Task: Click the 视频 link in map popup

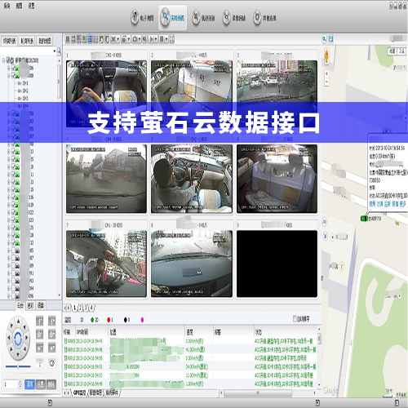Action: [372, 204]
